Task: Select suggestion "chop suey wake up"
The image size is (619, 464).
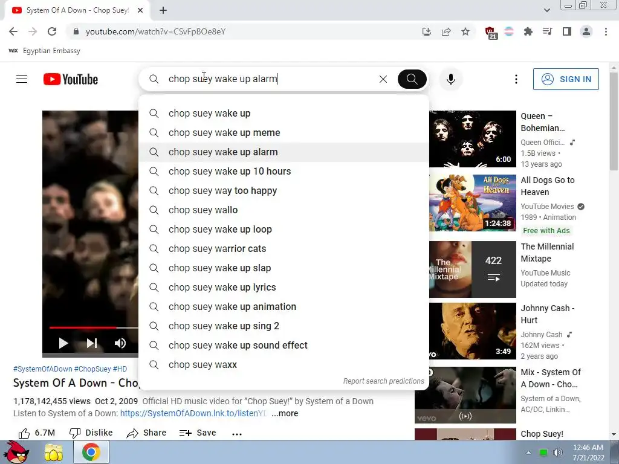Action: 284,113
